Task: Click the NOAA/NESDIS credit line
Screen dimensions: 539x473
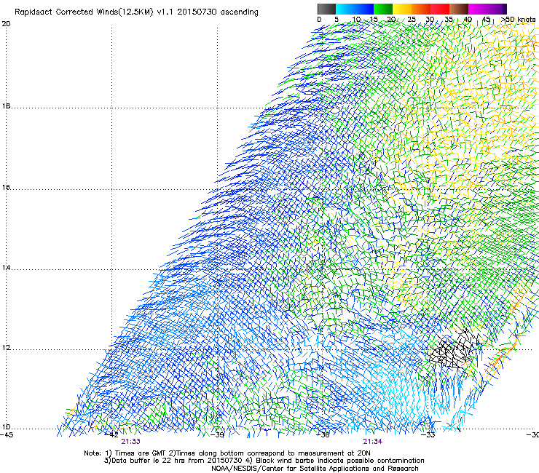Action: point(315,469)
